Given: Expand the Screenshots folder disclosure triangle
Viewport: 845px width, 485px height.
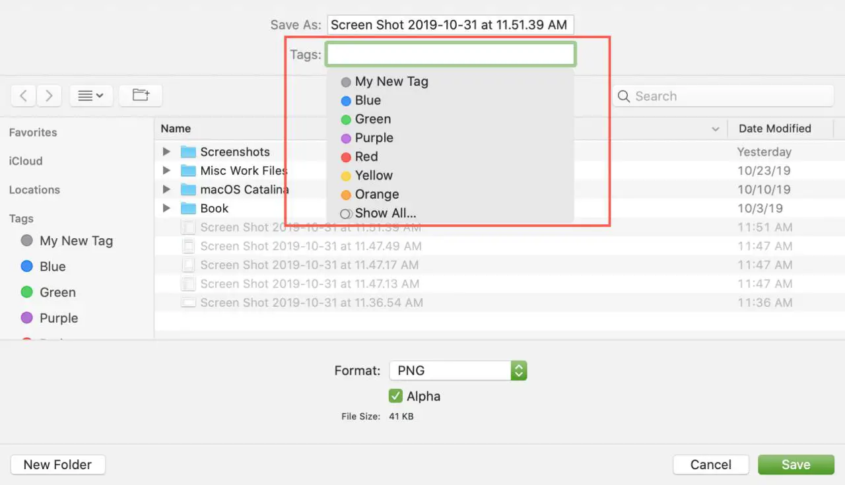Looking at the screenshot, I should [x=166, y=152].
